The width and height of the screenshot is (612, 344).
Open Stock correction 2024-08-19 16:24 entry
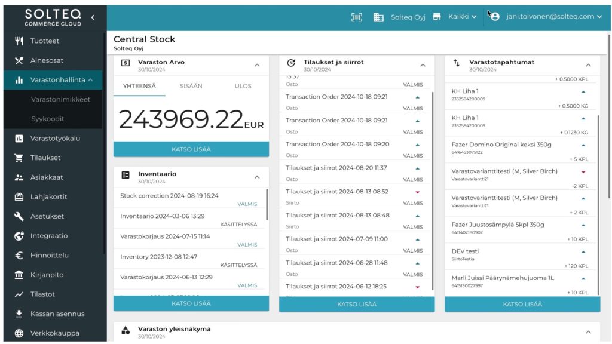(x=189, y=198)
